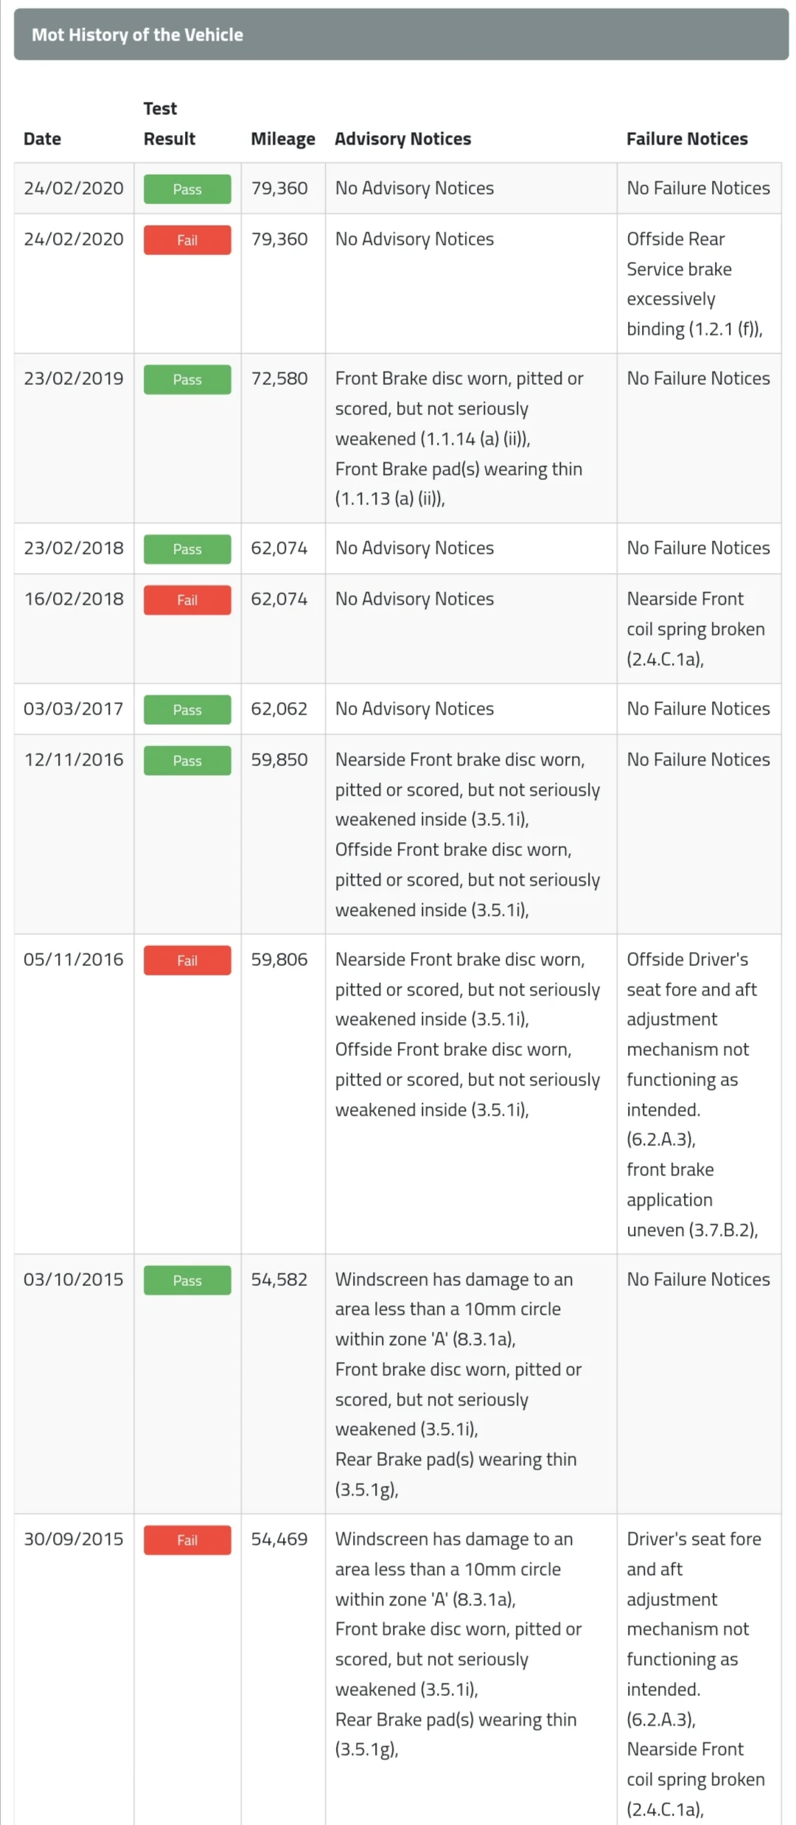The width and height of the screenshot is (796, 1825).
Task: Click the Date column header
Action: pyautogui.click(x=42, y=139)
